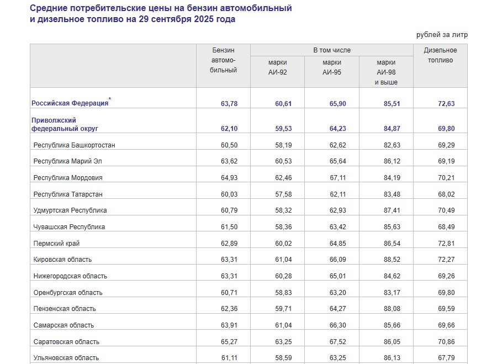Viewport: 497px width, 364px height.
Task: Select the 'марки АИ-98 и выше' column header
Action: point(386,72)
